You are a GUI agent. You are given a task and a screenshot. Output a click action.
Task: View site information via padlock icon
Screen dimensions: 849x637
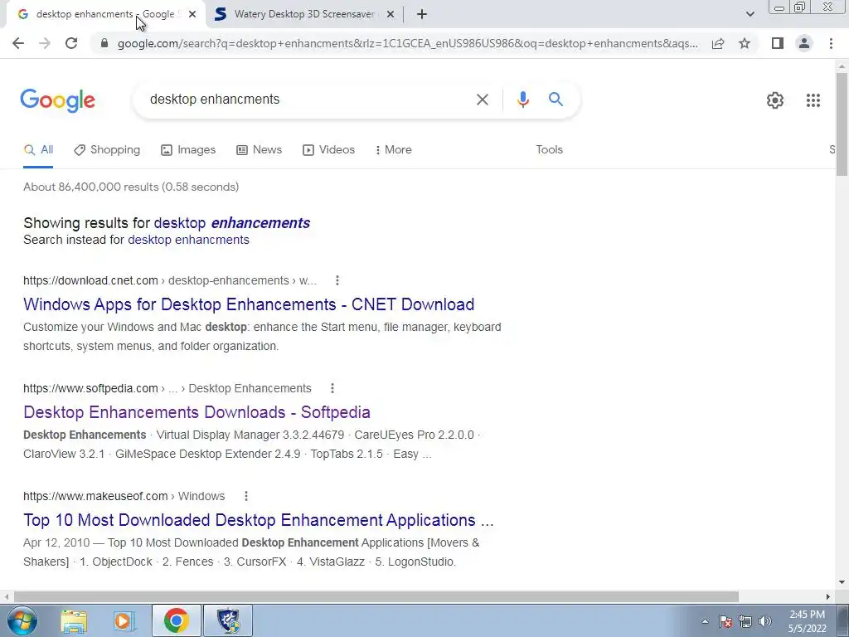[104, 43]
